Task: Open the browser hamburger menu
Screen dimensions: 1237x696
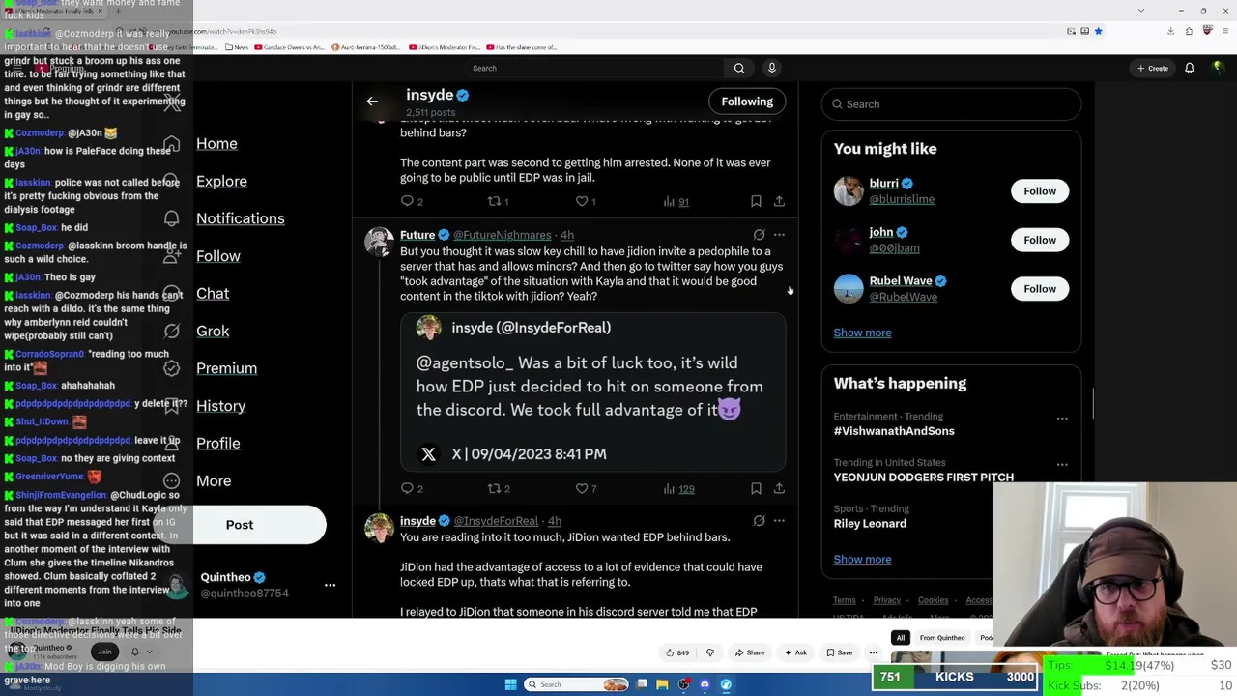Action: tap(1224, 31)
